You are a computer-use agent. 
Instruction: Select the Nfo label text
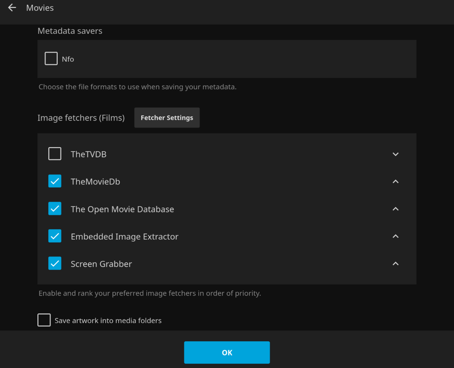pyautogui.click(x=68, y=59)
